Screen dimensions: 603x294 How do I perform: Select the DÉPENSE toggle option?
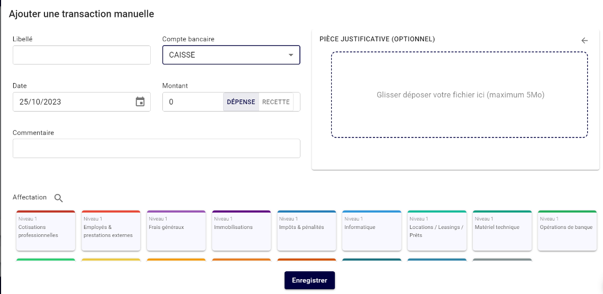tap(241, 102)
